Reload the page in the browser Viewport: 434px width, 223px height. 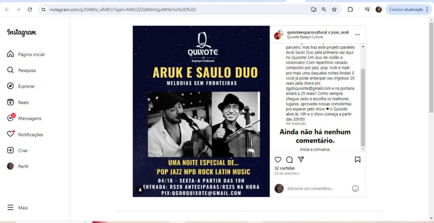pos(30,9)
